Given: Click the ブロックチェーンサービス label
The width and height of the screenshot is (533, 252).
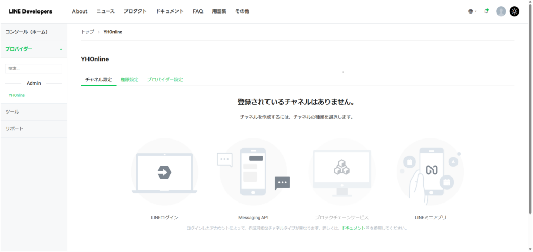Looking at the screenshot, I should coord(342,217).
